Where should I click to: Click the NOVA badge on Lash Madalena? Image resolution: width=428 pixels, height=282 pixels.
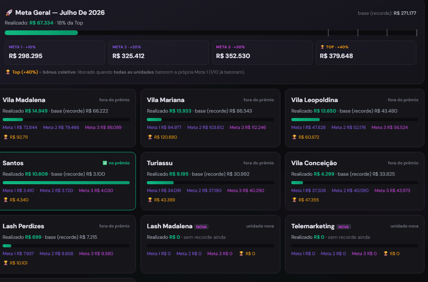(x=201, y=227)
